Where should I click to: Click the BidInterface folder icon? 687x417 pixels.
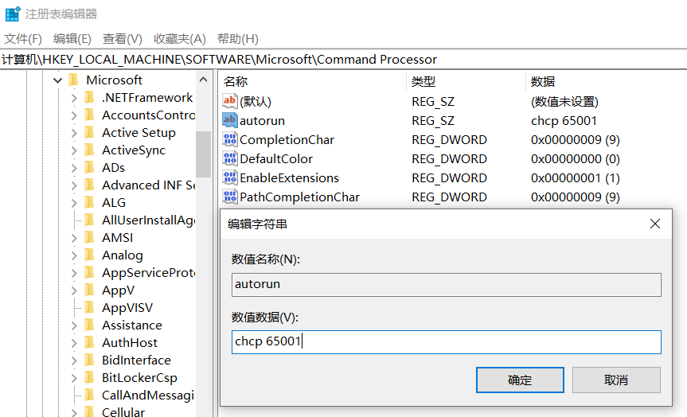point(89,360)
